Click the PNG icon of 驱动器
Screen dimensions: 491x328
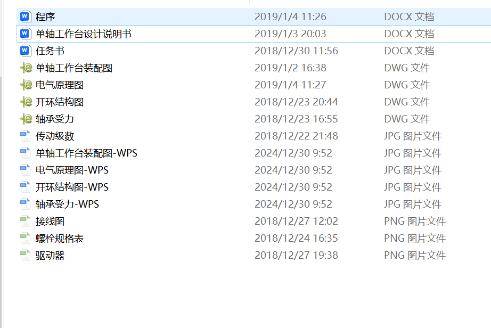[x=25, y=255]
